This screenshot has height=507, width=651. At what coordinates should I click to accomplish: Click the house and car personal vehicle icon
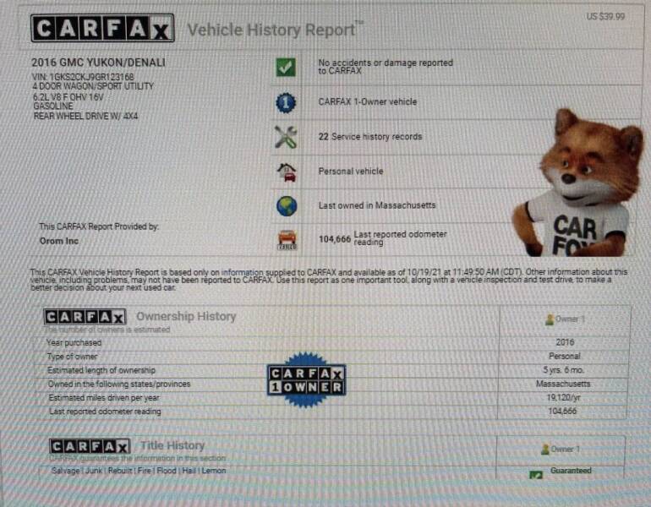(287, 172)
